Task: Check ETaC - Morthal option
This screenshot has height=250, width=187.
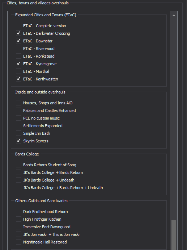Action: [18, 71]
